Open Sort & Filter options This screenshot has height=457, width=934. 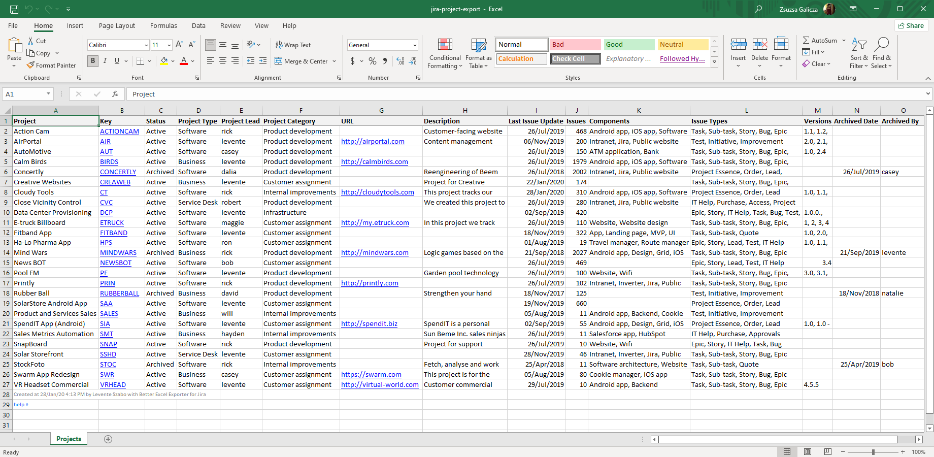[858, 52]
